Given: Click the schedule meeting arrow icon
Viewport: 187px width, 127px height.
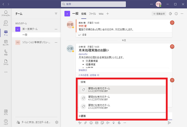Looking at the screenshot, I should [108, 123].
